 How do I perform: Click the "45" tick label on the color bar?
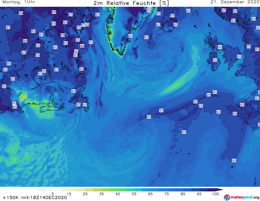coord(118,194)
